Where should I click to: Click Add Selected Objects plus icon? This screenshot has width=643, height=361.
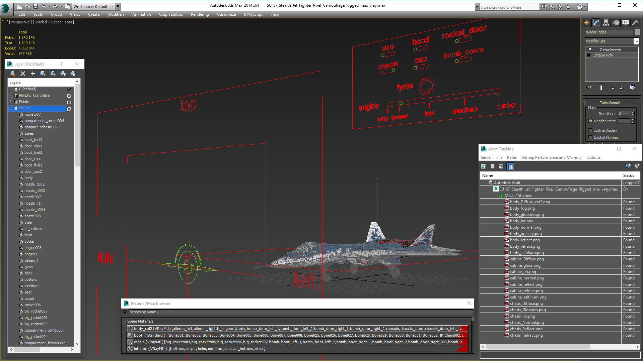tap(33, 74)
